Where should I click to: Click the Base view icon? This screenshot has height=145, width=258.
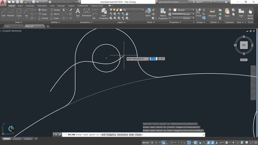coord(241,12)
